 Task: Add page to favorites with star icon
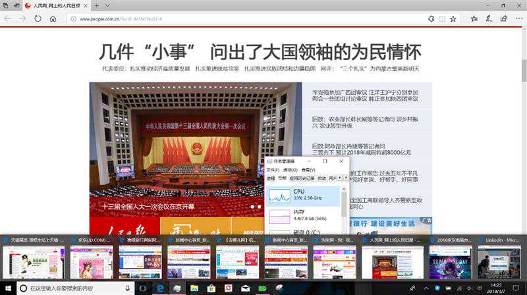coord(453,19)
